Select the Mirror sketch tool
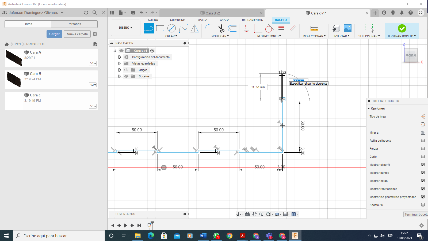This screenshot has width=428, height=241. (x=195, y=28)
